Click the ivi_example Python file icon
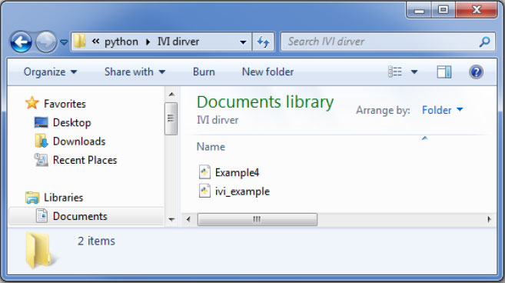This screenshot has width=505, height=283. click(204, 191)
